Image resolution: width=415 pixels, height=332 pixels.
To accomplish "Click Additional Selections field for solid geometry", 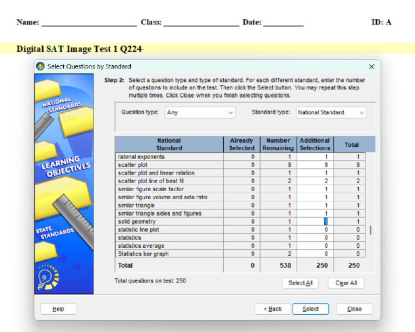I will (x=315, y=221).
